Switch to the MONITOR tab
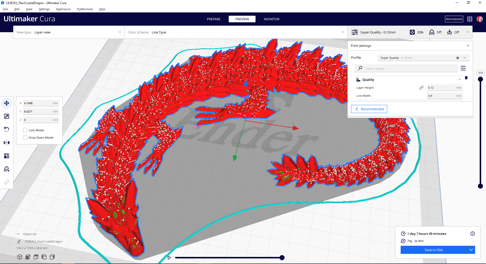 click(271, 19)
